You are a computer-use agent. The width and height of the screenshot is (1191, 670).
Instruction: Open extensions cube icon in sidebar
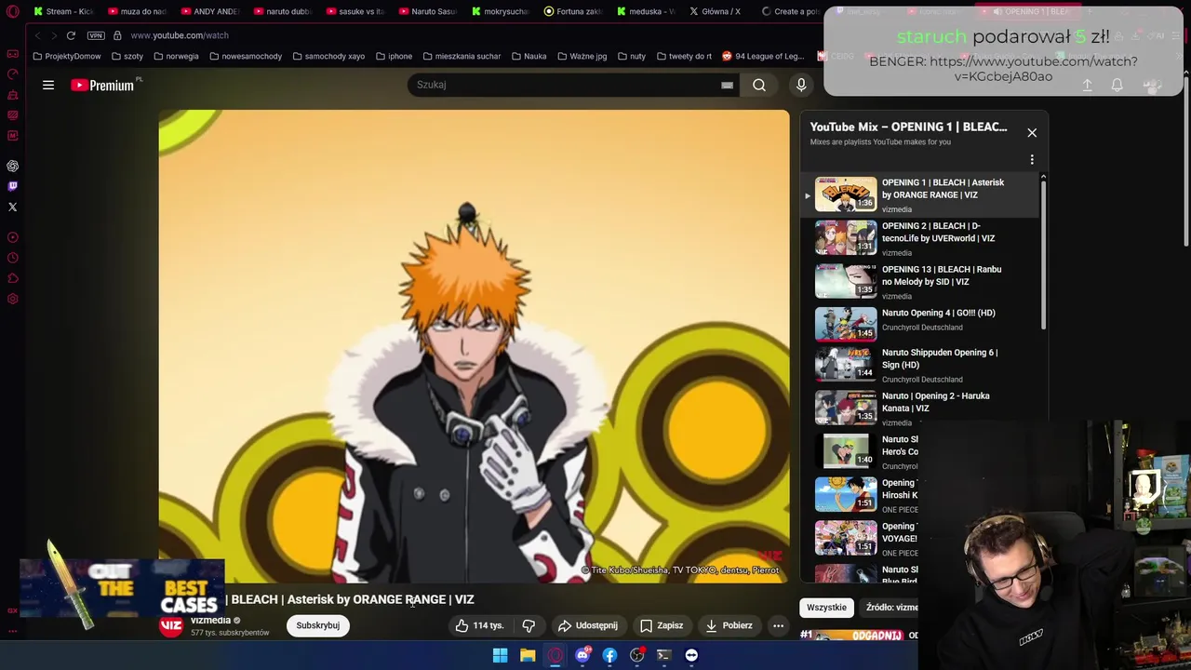click(x=13, y=278)
